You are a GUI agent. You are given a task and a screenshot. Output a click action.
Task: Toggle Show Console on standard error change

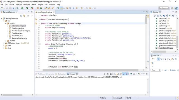127,74
